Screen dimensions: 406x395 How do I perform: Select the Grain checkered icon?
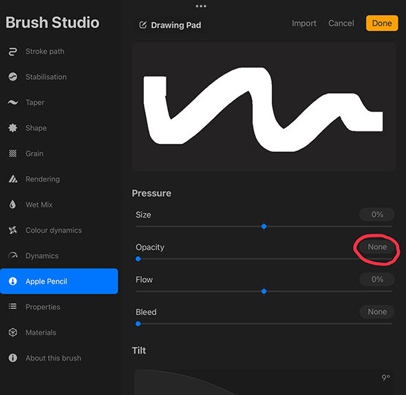pos(12,153)
